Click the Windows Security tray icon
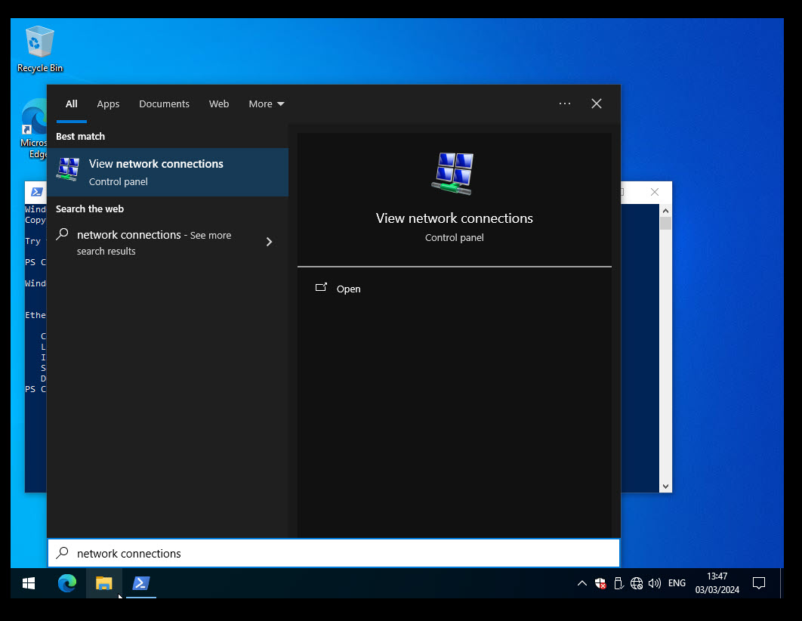Viewport: 802px width, 621px height. 600,583
